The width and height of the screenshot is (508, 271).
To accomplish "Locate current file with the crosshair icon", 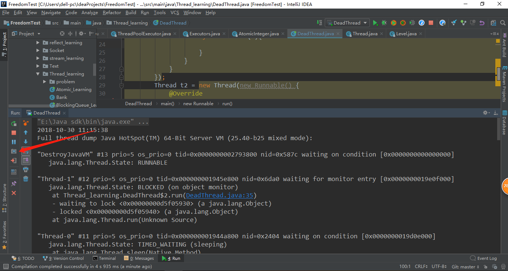I will [x=62, y=33].
